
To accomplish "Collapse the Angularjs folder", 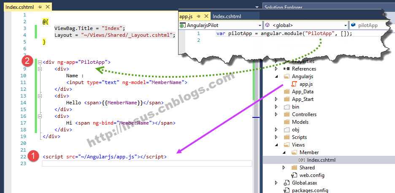I will pos(276,76).
